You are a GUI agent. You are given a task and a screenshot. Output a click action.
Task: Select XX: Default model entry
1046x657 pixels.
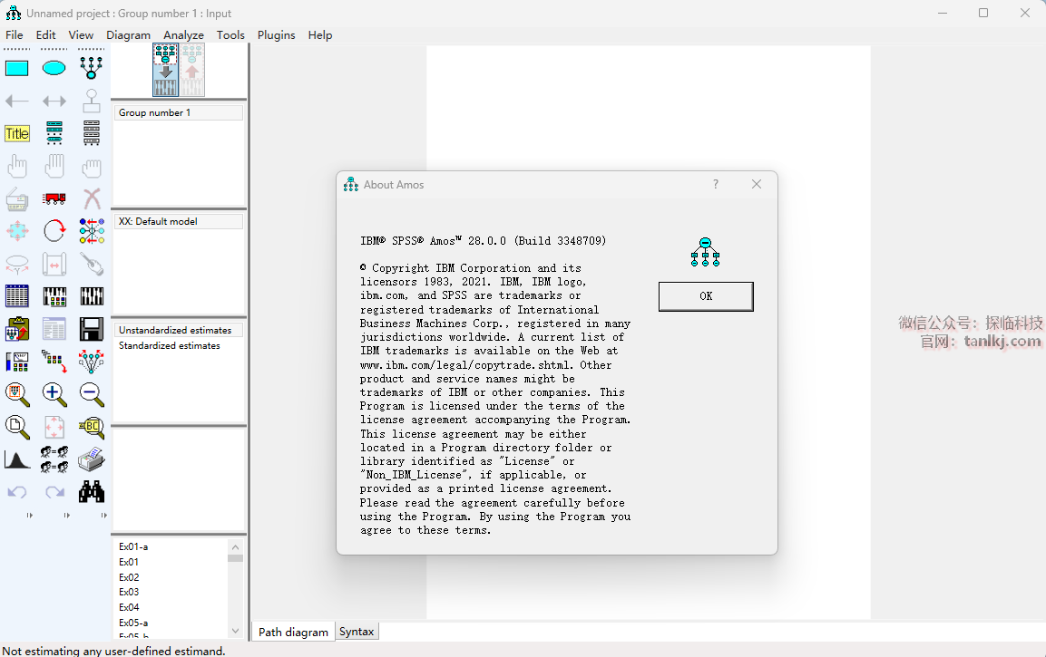pos(179,221)
